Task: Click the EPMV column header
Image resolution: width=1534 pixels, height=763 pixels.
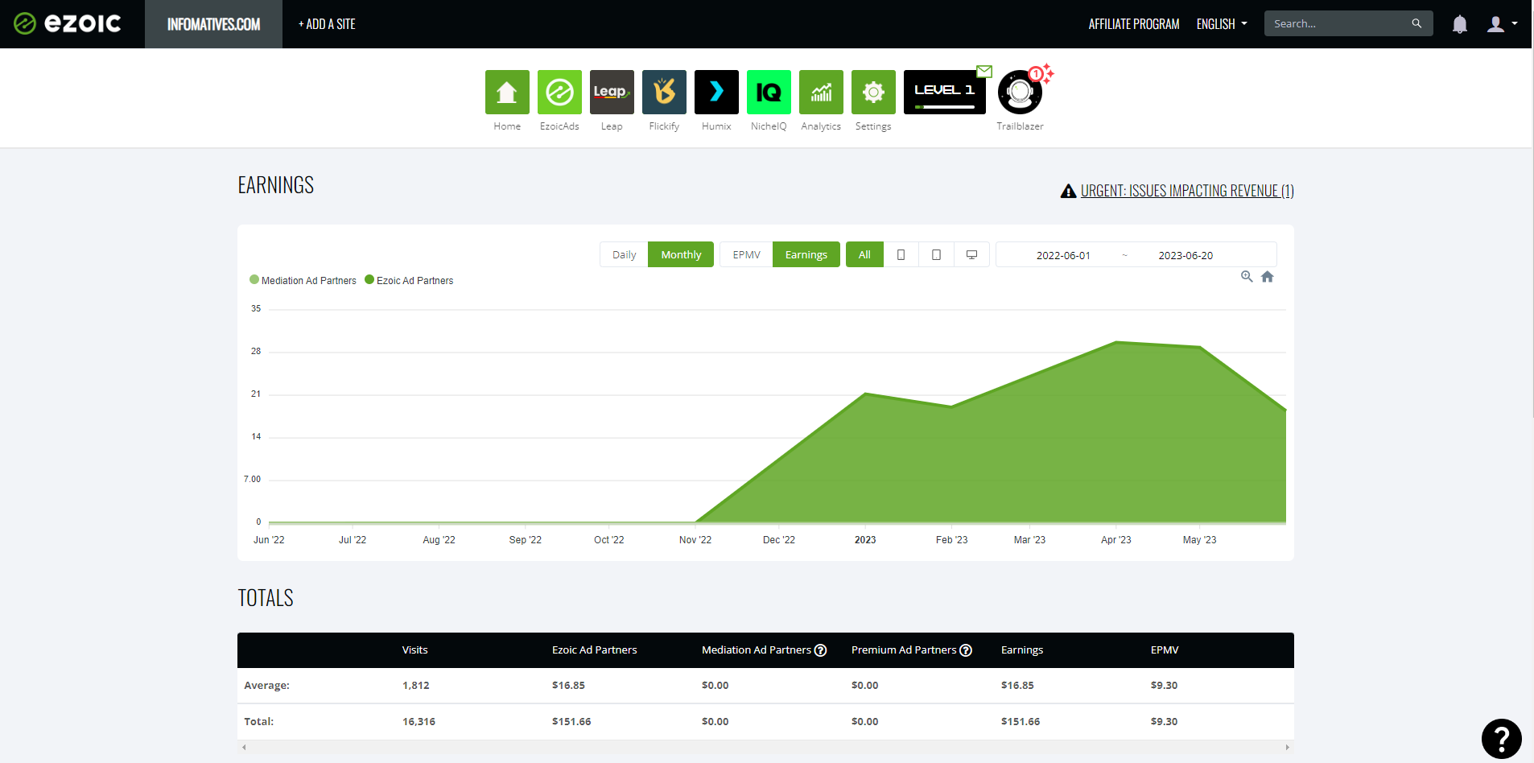Action: [1165, 650]
